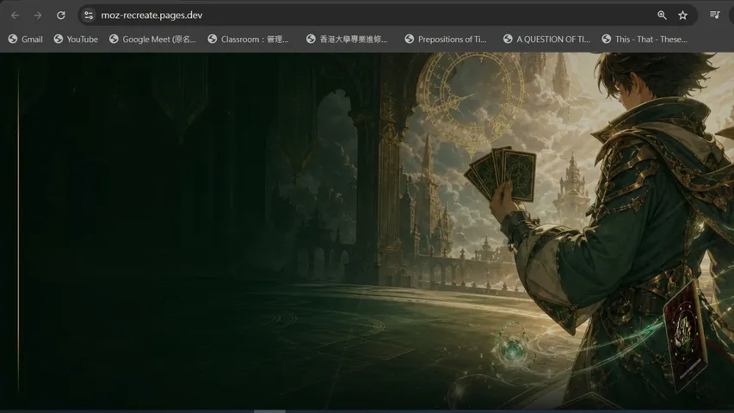This screenshot has width=734, height=413.
Task: Click the globe icon beside A QUESTION OF bookmark
Action: click(508, 40)
